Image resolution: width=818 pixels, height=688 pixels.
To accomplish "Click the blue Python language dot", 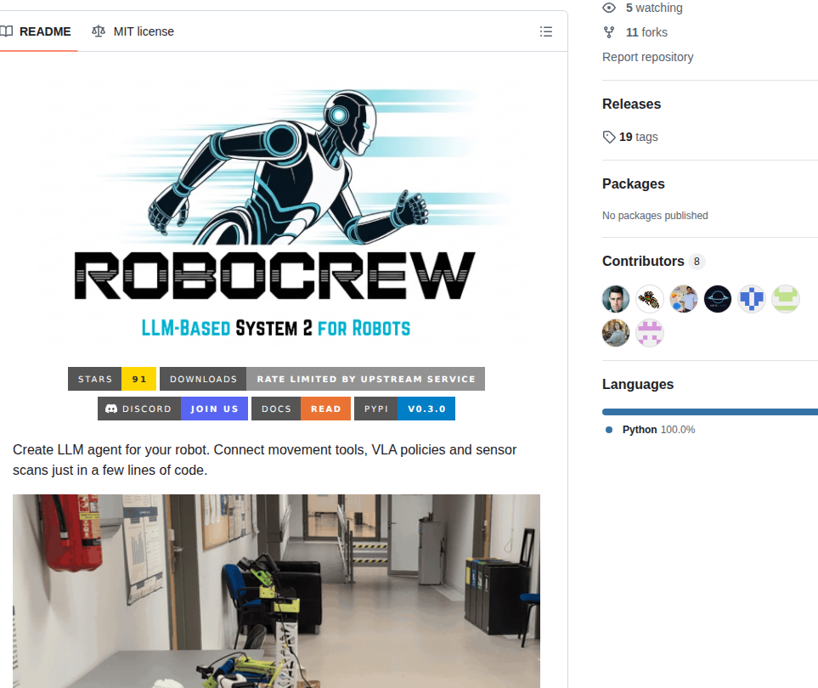I will [x=609, y=430].
